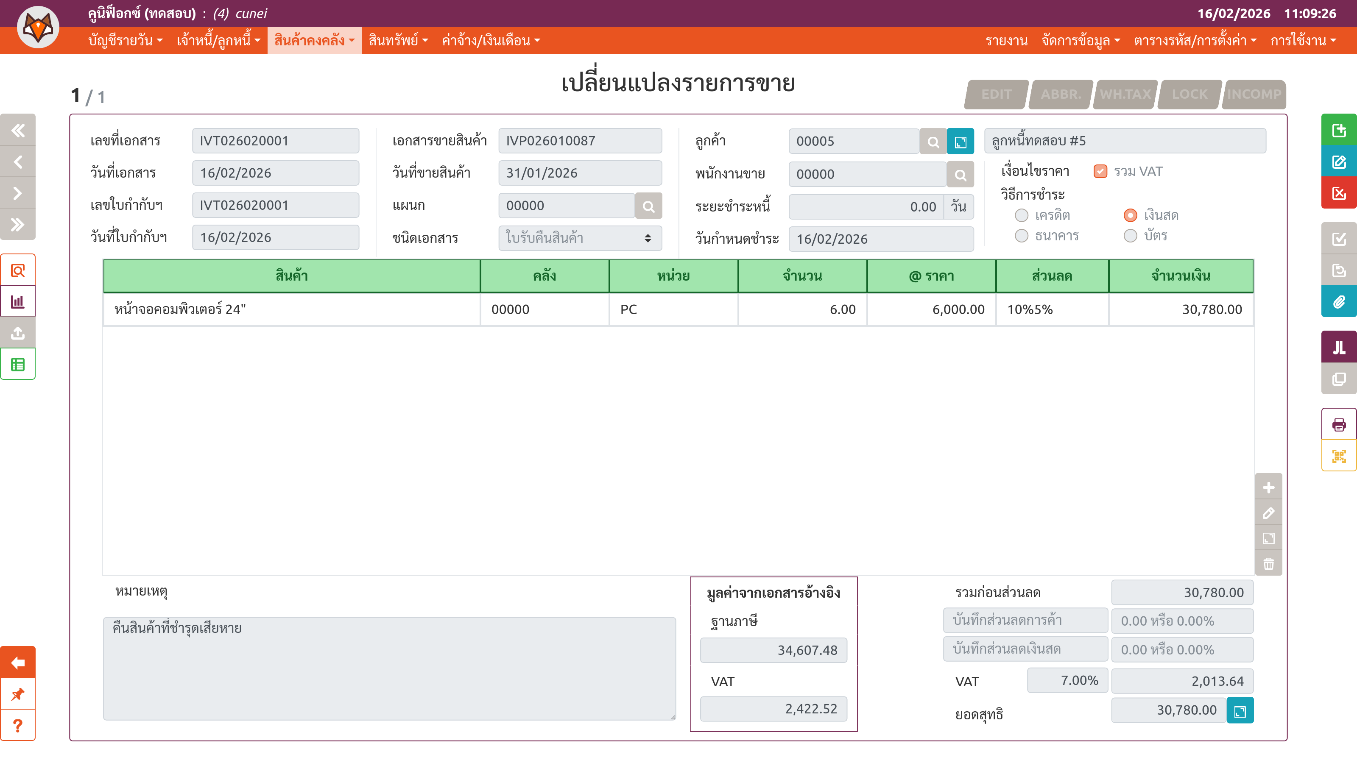Image resolution: width=1357 pixels, height=763 pixels.
Task: Click the orange back arrow icon
Action: click(18, 663)
